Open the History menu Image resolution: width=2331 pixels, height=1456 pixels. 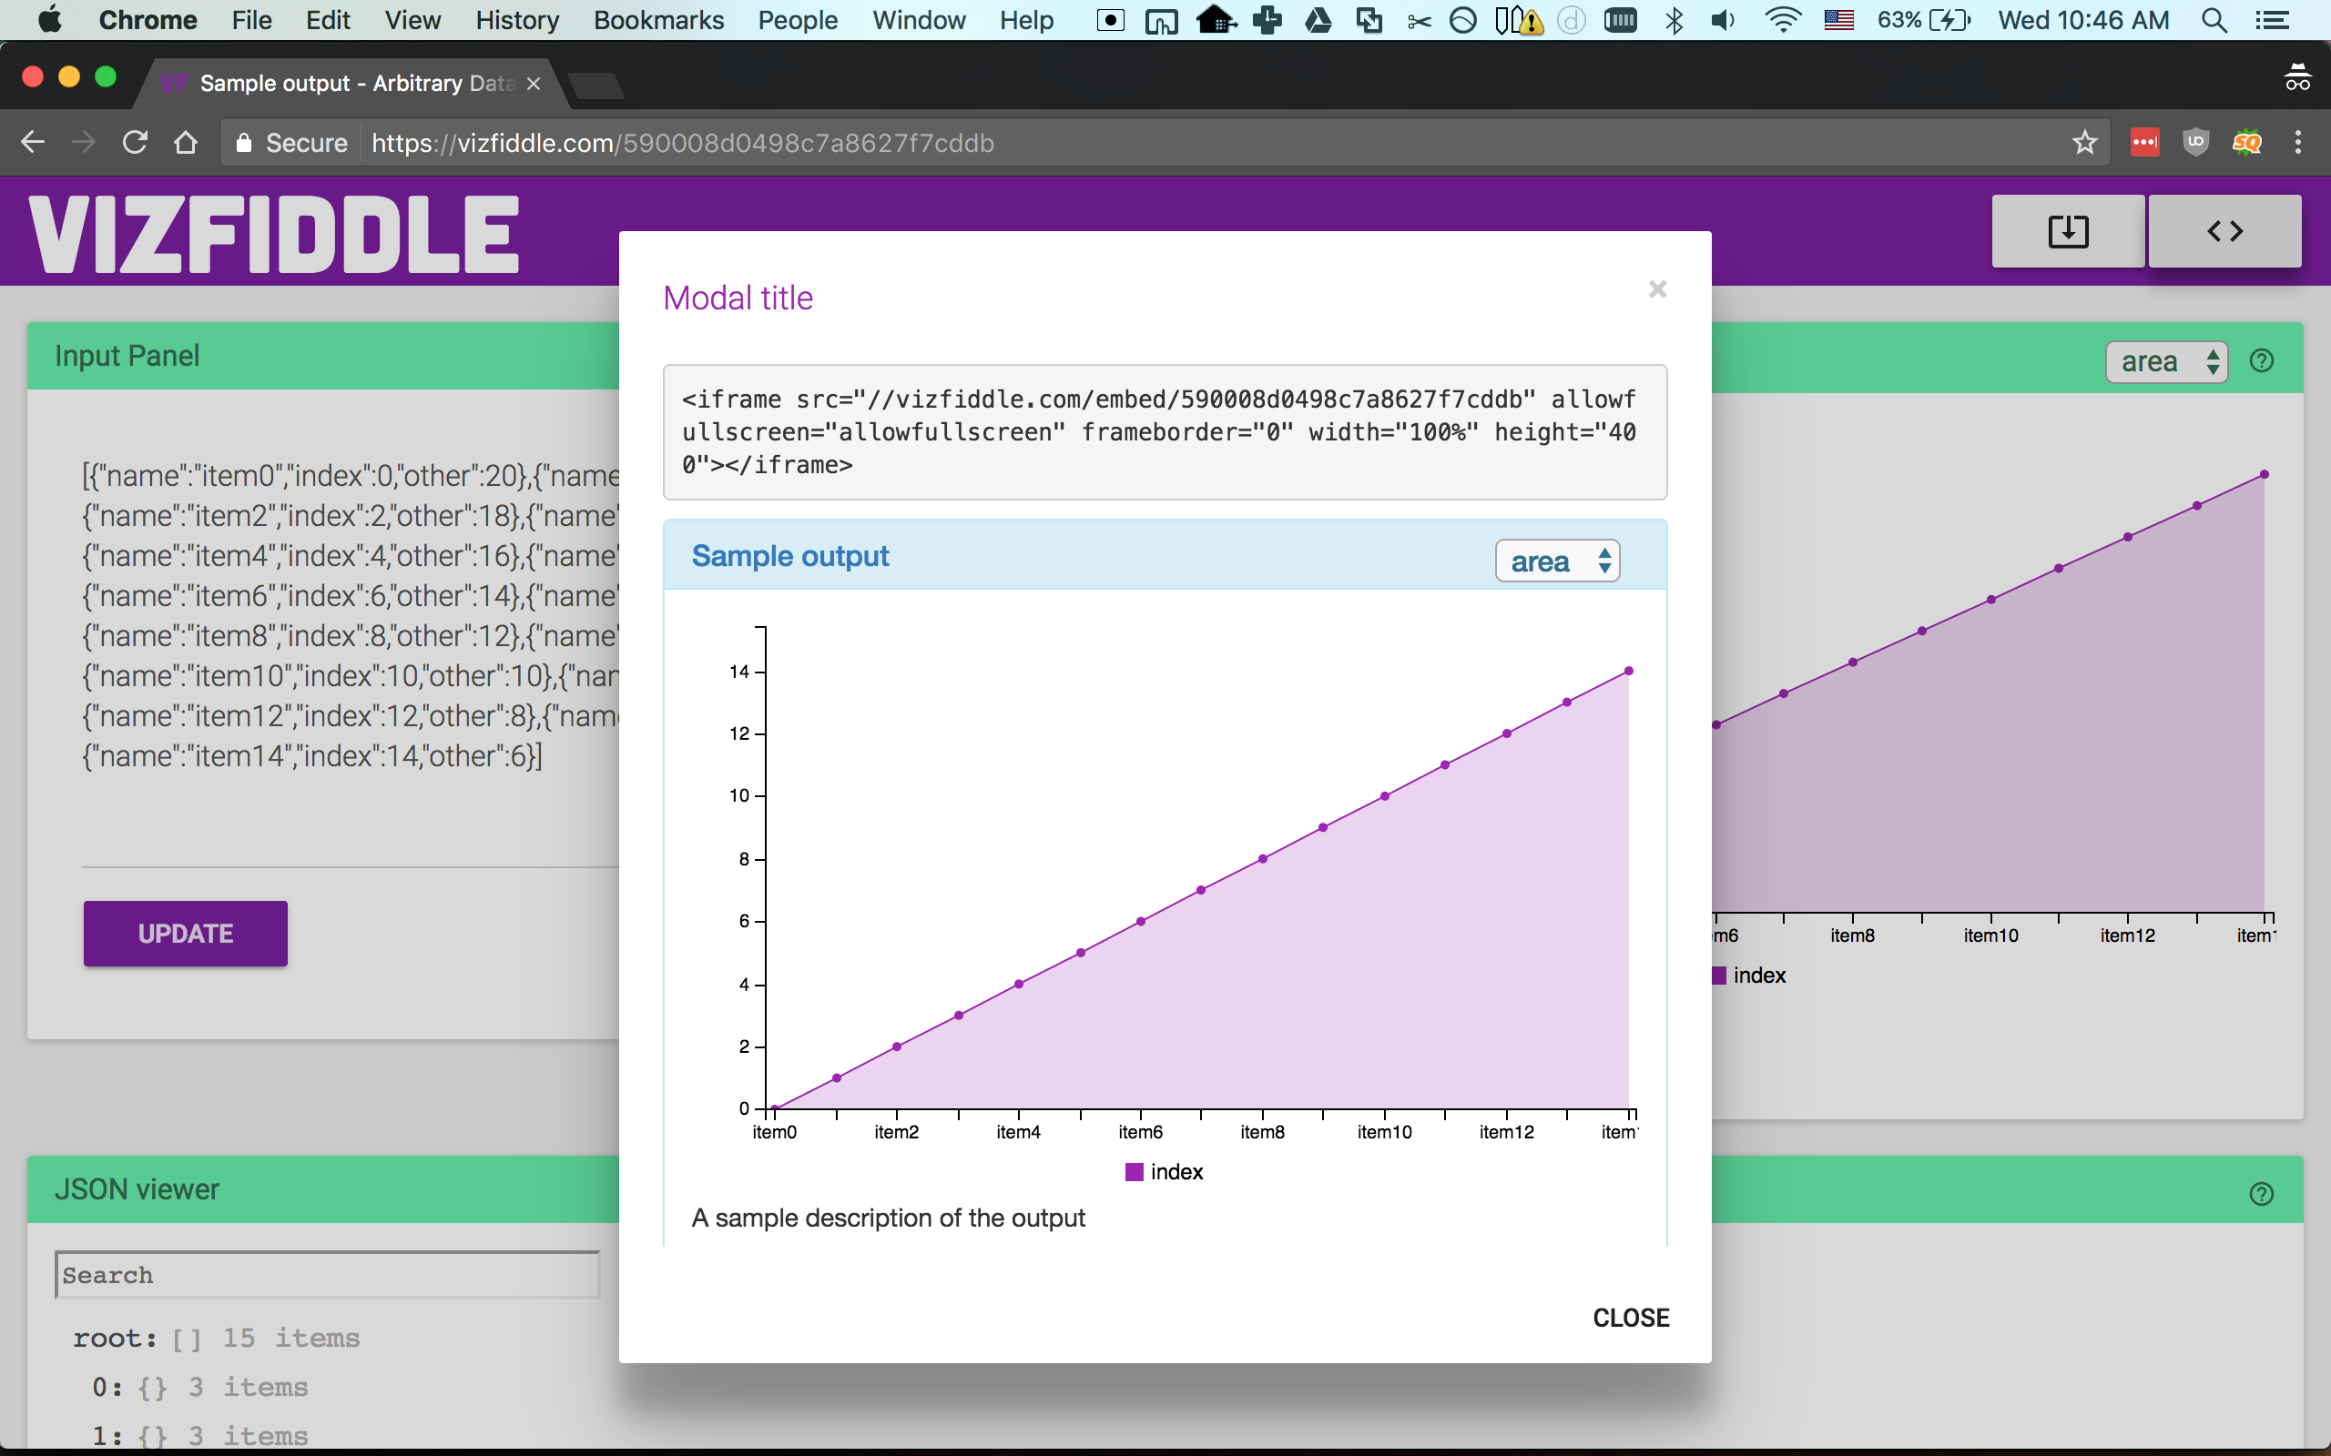point(516,20)
